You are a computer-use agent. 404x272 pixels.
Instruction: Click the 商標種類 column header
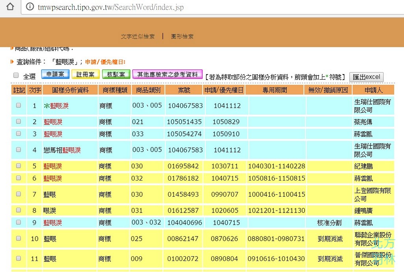(115, 90)
